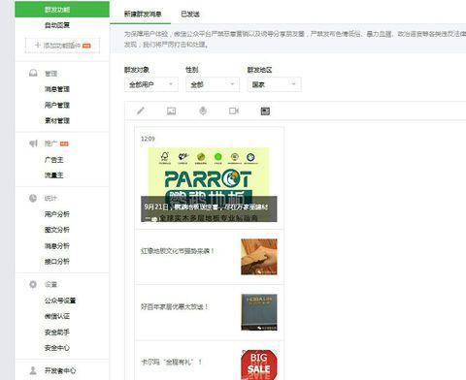Click the 推广 section heading
This screenshot has width=466, height=380.
pos(50,143)
